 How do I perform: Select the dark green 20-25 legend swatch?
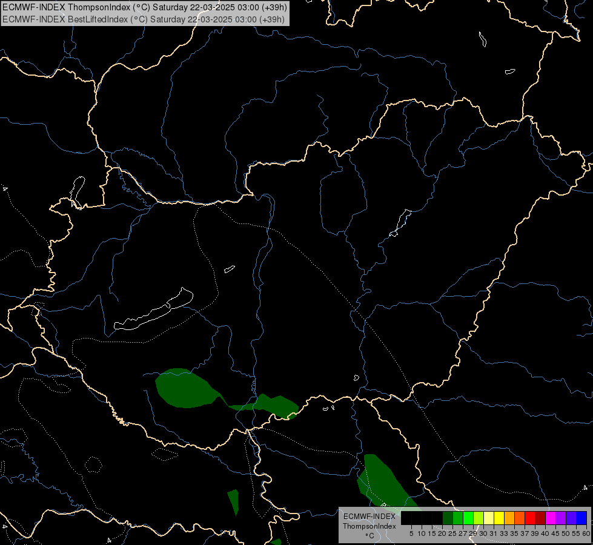(x=448, y=518)
